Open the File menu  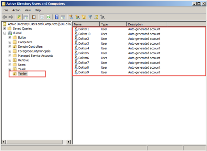pyautogui.click(x=6, y=10)
